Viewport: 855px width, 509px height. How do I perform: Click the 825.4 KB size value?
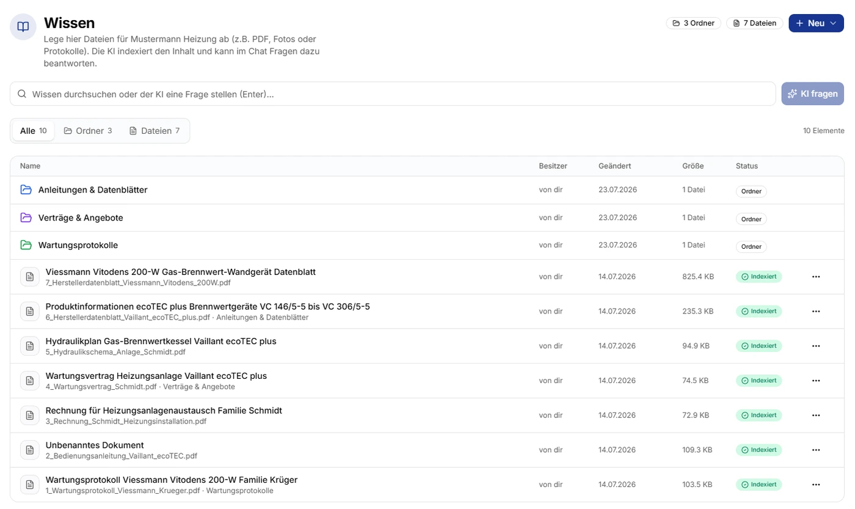[x=698, y=276]
